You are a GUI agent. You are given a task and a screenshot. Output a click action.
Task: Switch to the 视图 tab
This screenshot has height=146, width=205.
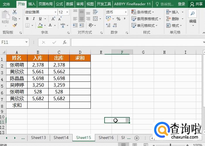(90, 4)
